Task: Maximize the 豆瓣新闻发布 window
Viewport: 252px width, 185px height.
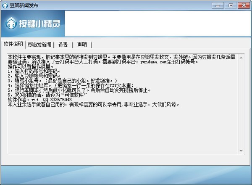Action: [231, 5]
